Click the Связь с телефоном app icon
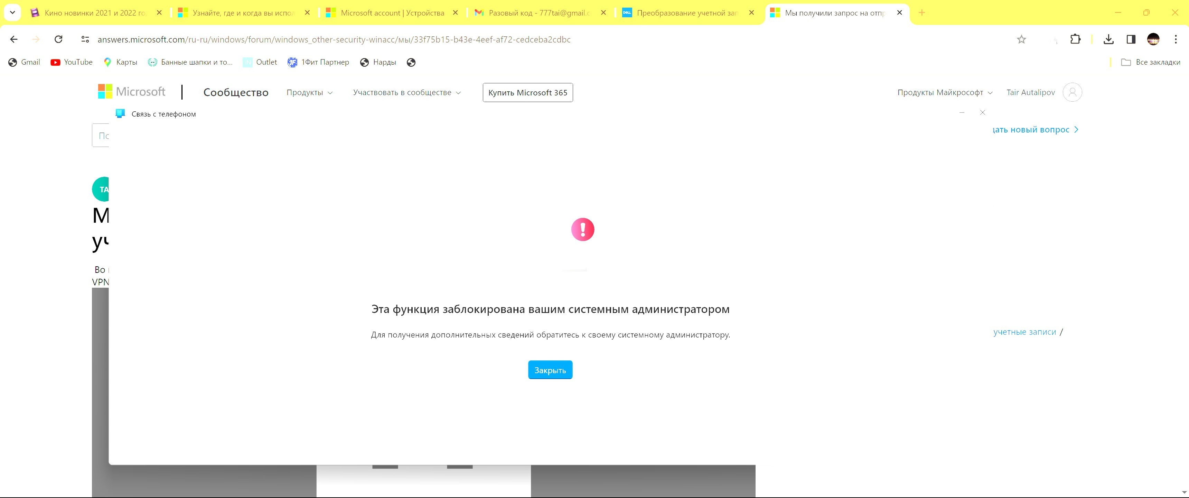This screenshot has height=498, width=1189. tap(121, 114)
